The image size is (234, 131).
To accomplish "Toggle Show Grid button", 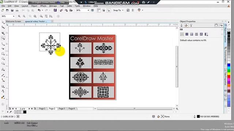I will click(x=103, y=10).
